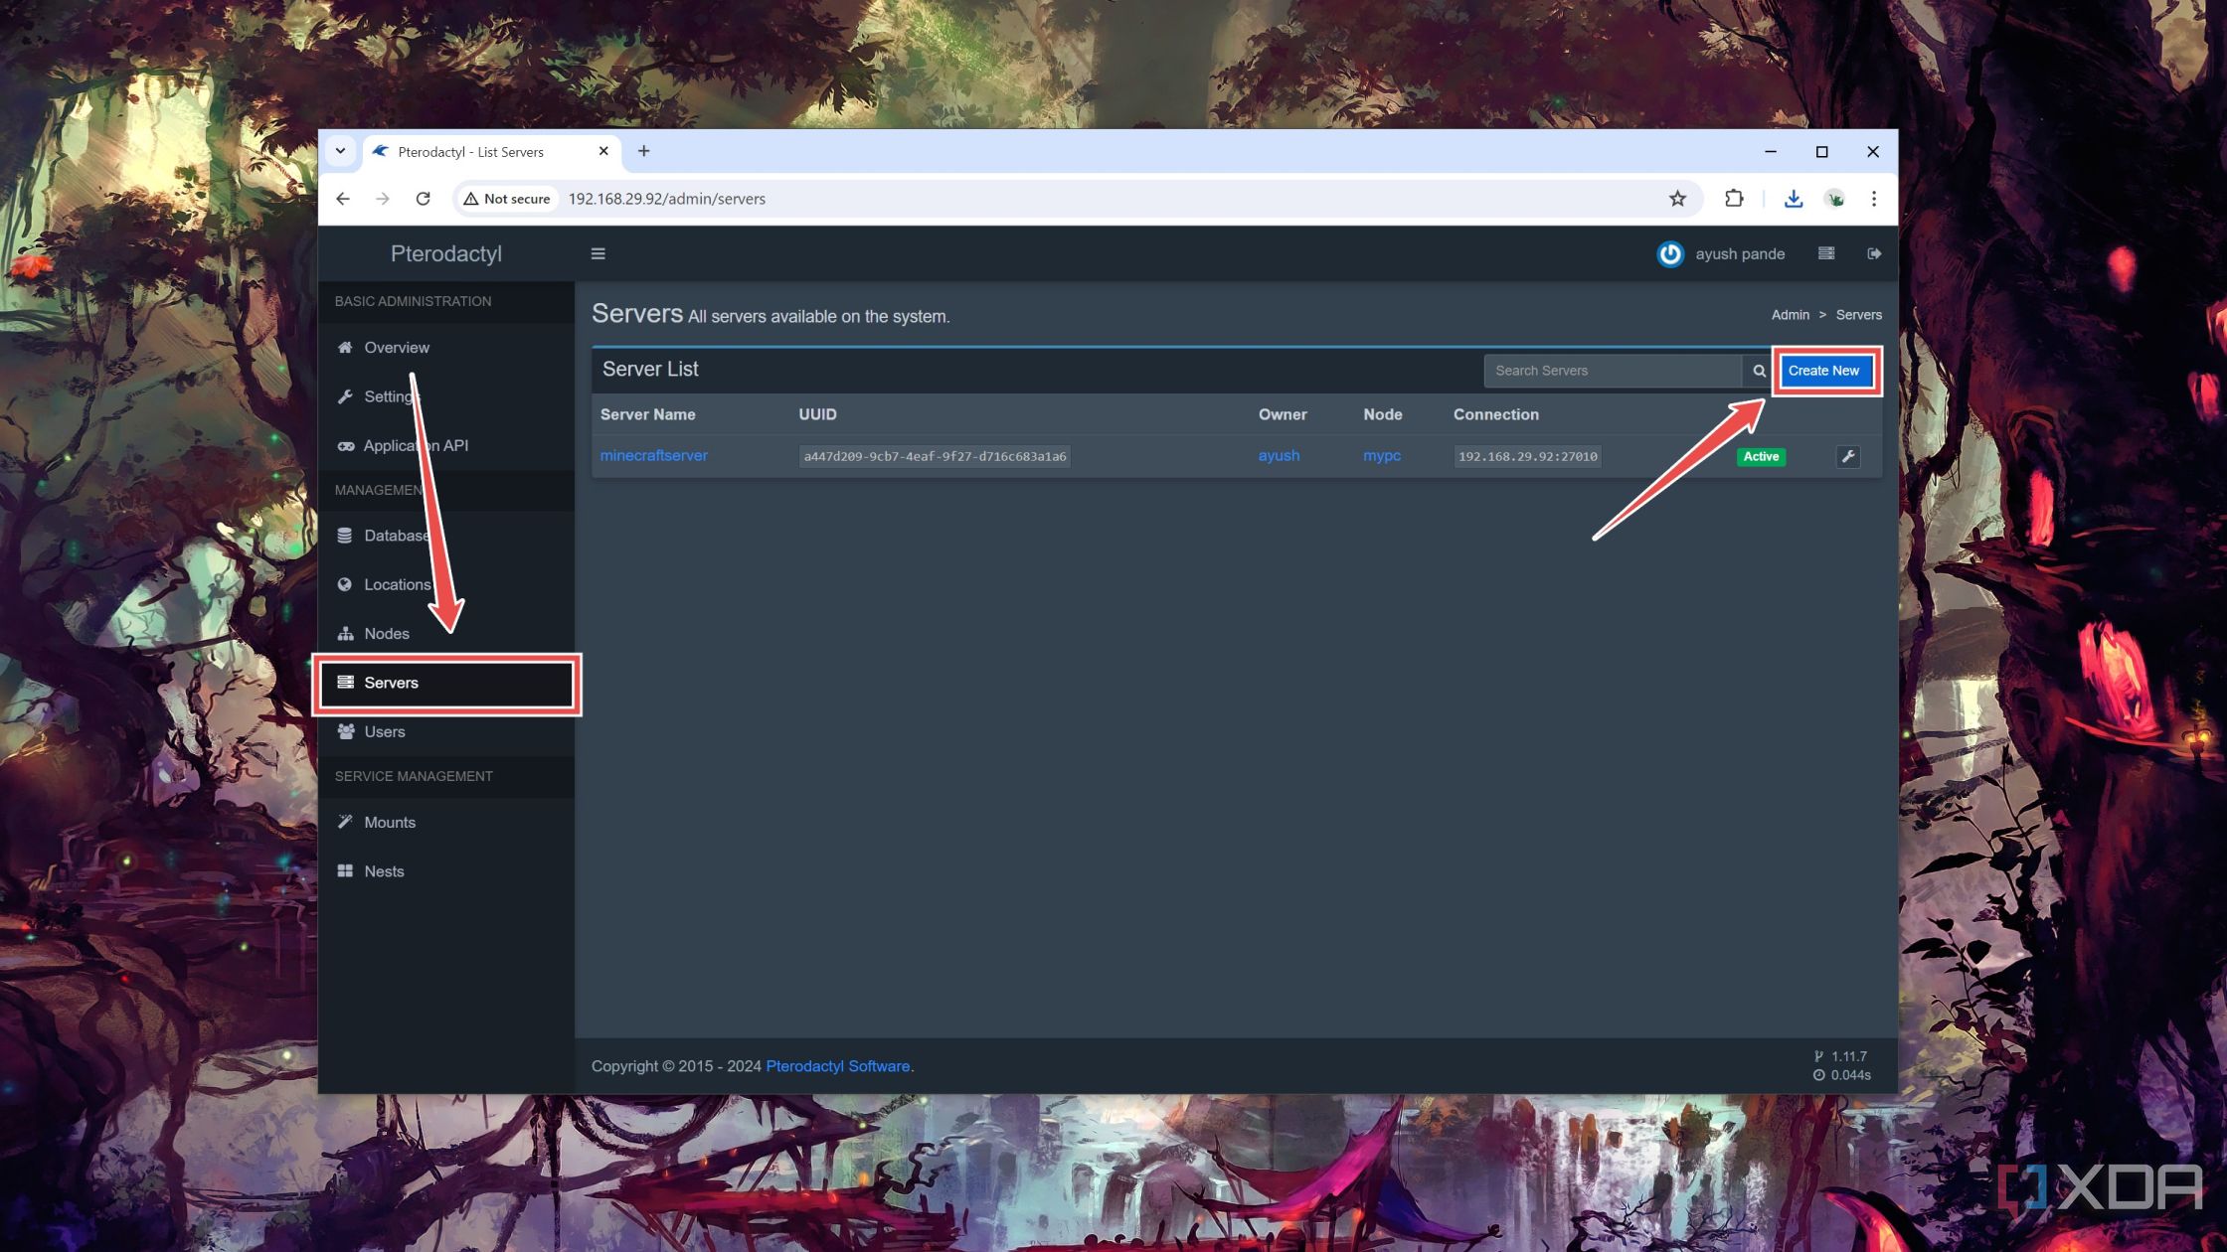2227x1252 pixels.
Task: Open Databases in the sidebar
Action: (x=446, y=536)
